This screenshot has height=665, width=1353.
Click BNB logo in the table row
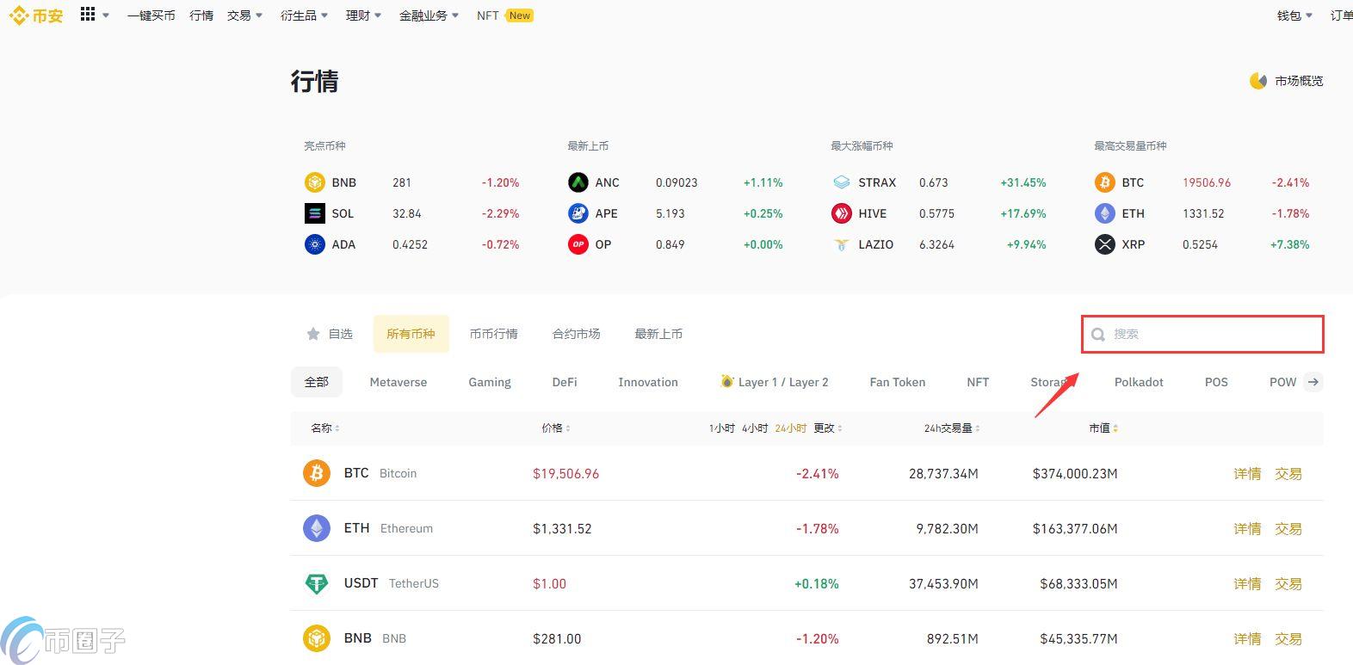click(317, 638)
